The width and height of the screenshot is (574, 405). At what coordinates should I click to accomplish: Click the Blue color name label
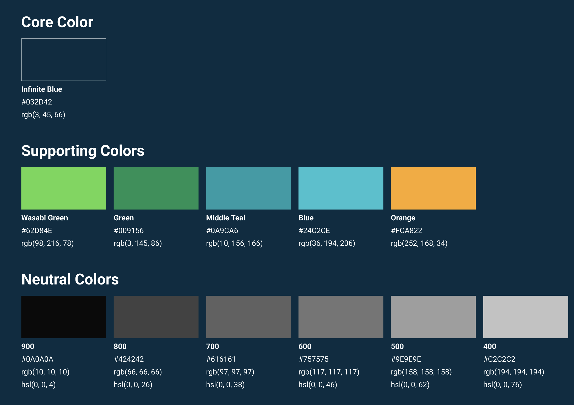tap(306, 218)
